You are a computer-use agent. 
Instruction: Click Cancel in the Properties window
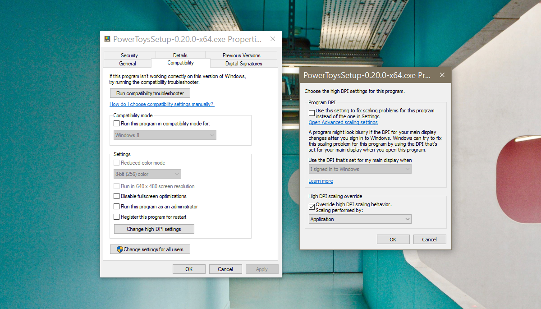tap(225, 269)
